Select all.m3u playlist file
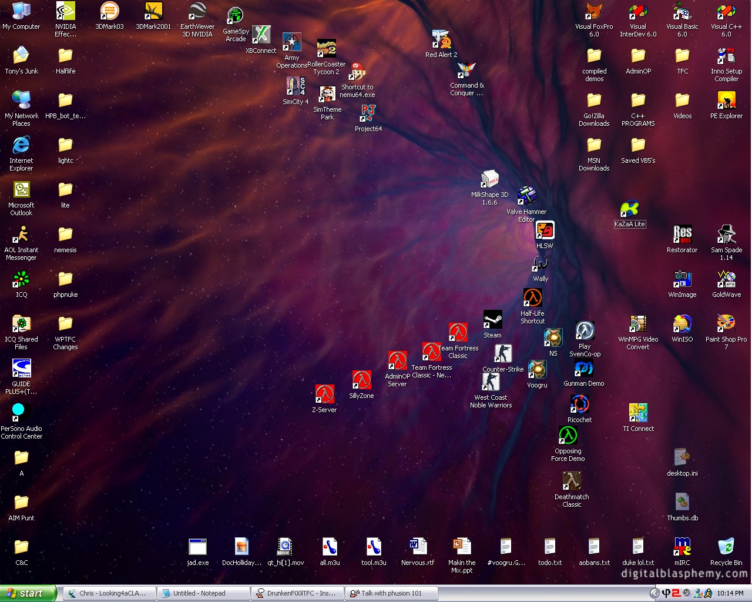Image resolution: width=752 pixels, height=602 pixels. [330, 552]
